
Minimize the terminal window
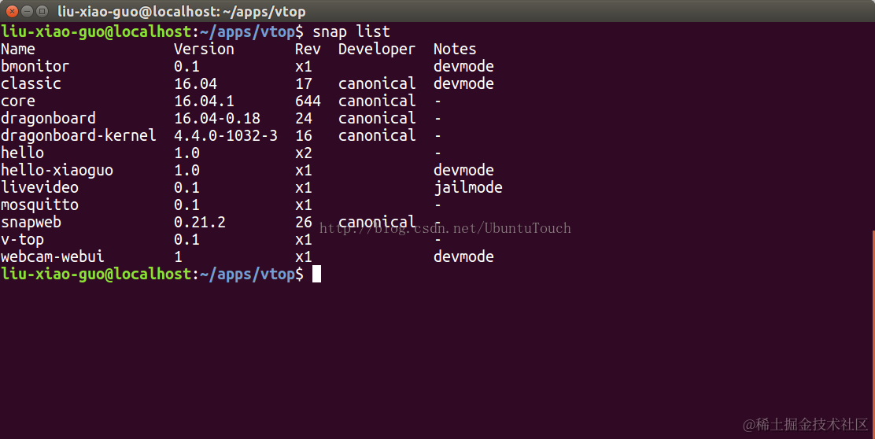(x=27, y=11)
